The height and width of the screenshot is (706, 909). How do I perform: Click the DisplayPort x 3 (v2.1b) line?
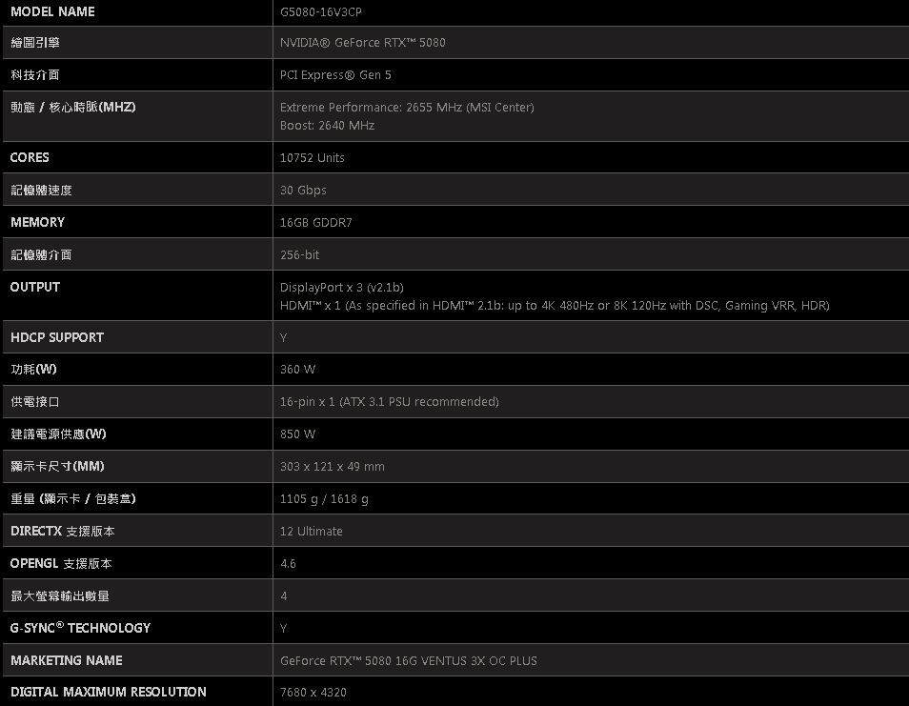341,288
